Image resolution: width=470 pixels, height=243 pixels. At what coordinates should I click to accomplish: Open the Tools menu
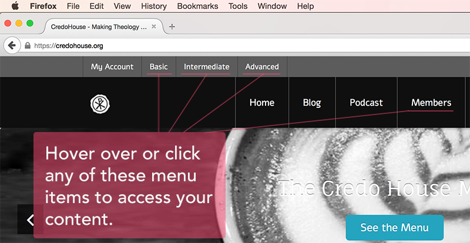pos(238,6)
